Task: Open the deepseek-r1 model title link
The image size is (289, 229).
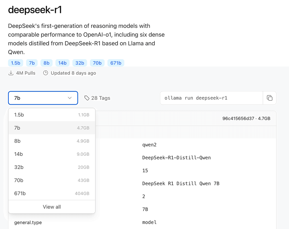Action: click(35, 10)
